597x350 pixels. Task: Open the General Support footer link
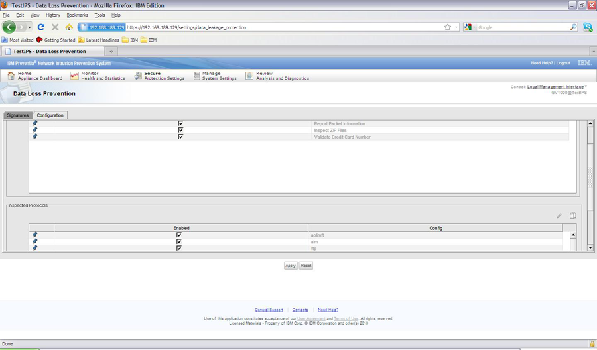pos(269,310)
